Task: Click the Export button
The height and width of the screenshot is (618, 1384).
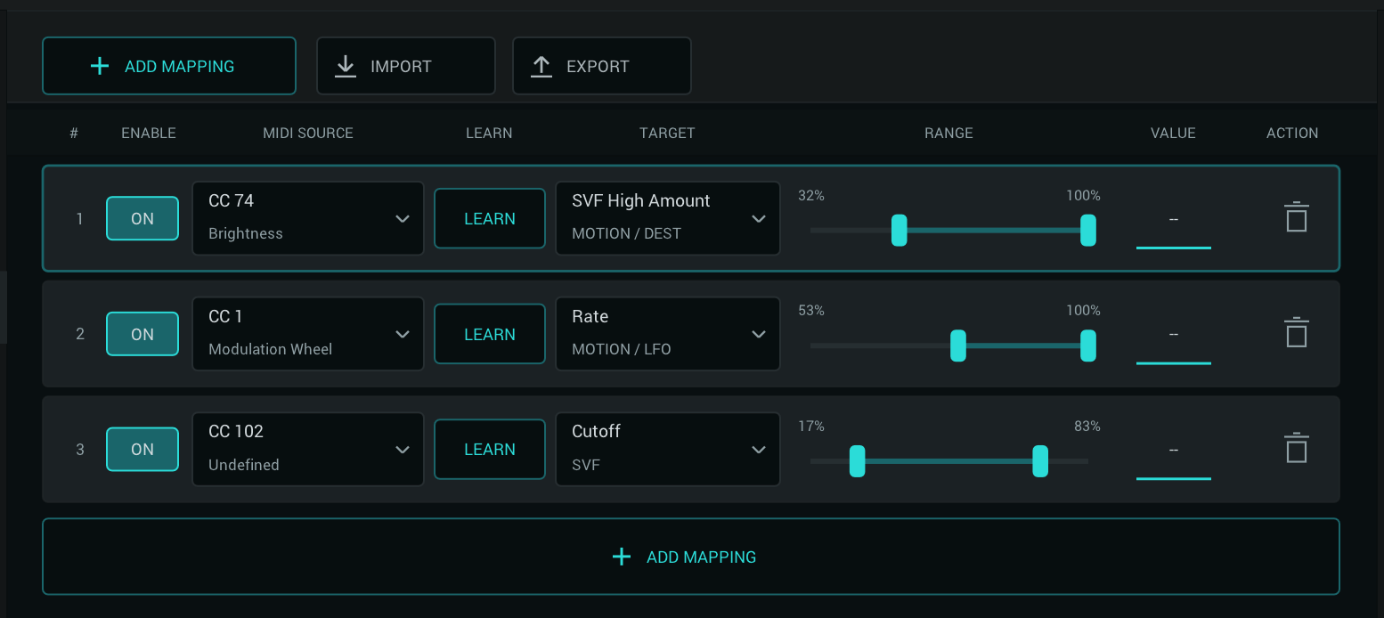Action: [602, 66]
